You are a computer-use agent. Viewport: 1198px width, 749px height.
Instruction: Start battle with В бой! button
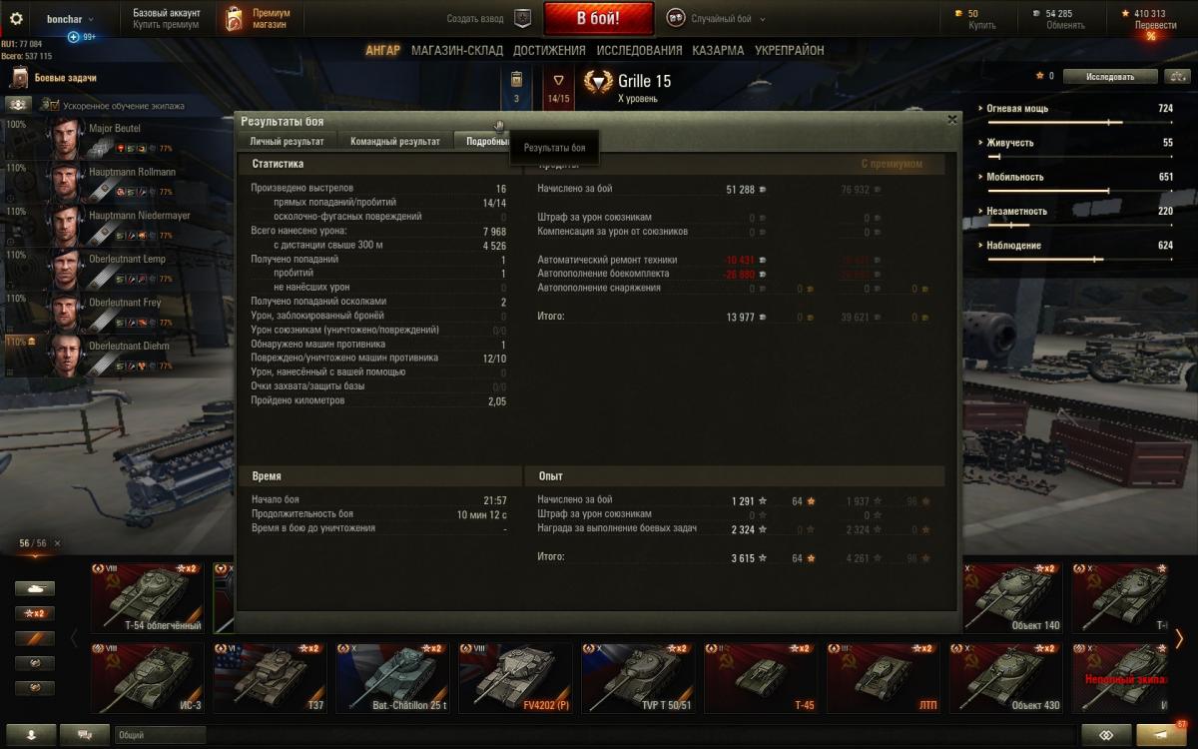tap(598, 19)
